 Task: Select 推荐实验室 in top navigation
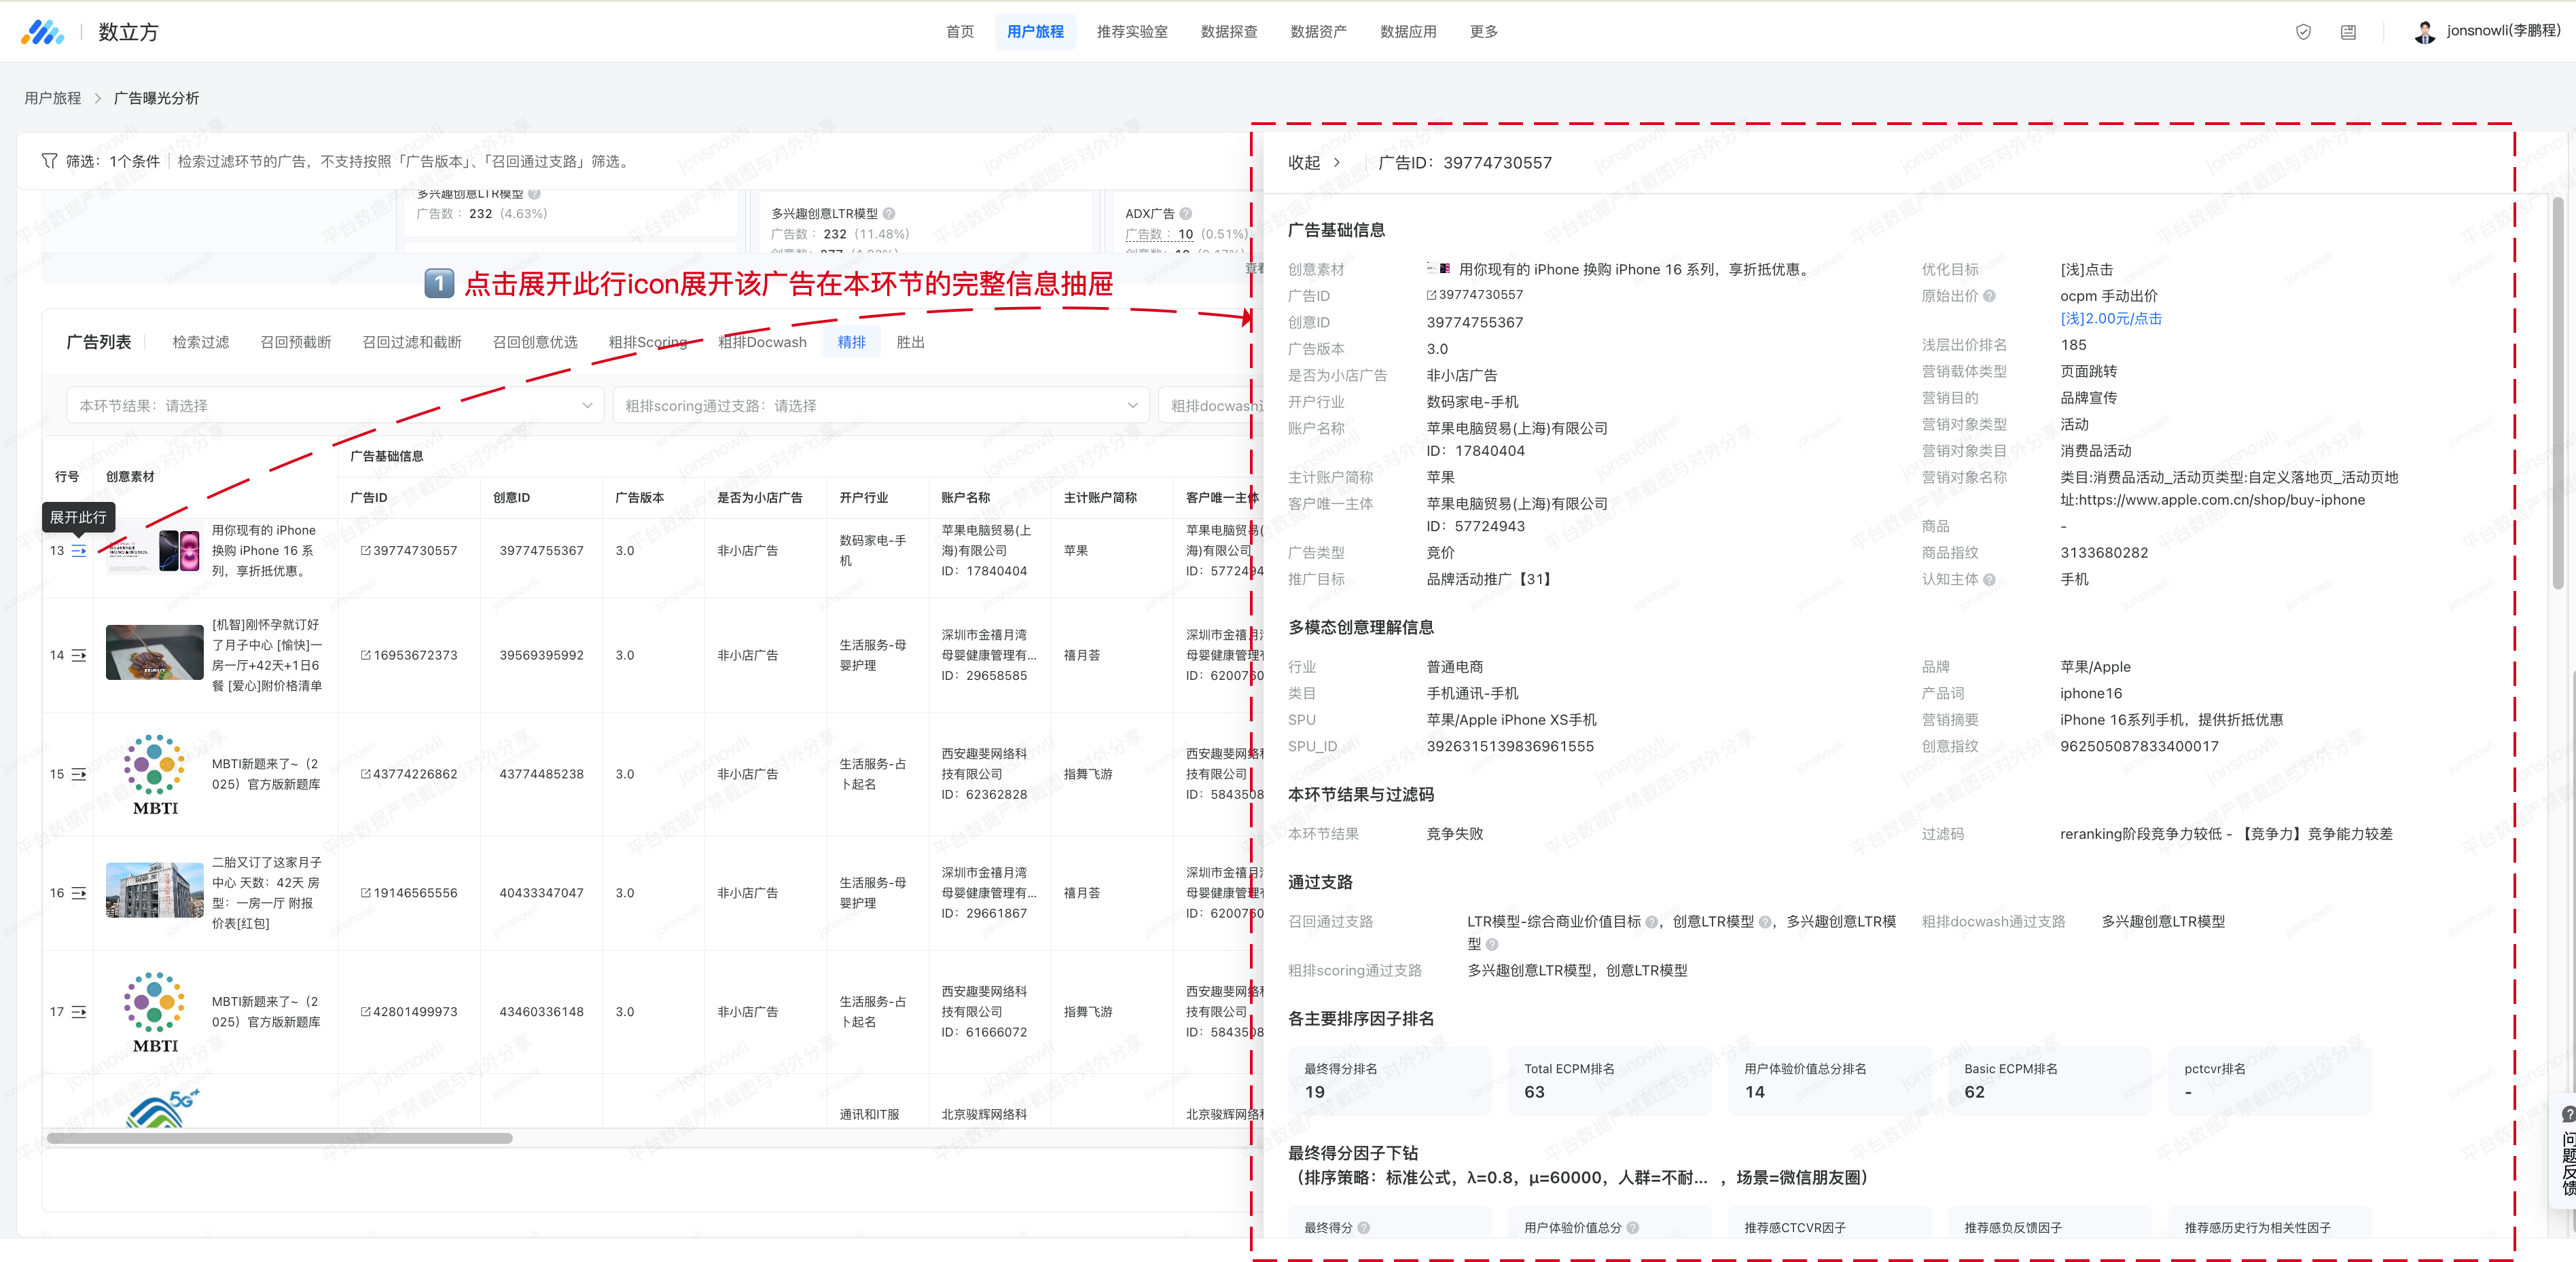[x=1131, y=32]
